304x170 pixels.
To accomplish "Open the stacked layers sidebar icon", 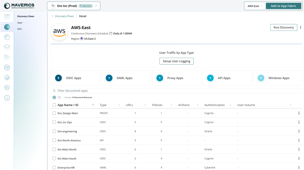I will click(x=7, y=47).
